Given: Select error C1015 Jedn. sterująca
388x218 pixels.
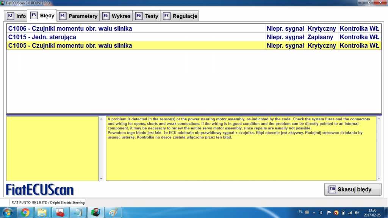Looking at the screenshot, I should (136, 37).
